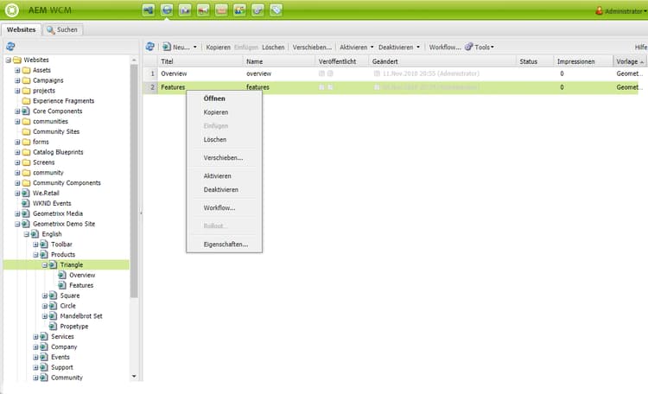Screen dimensions: 648x394
Task: Expand the projects folder node
Action: (17, 91)
